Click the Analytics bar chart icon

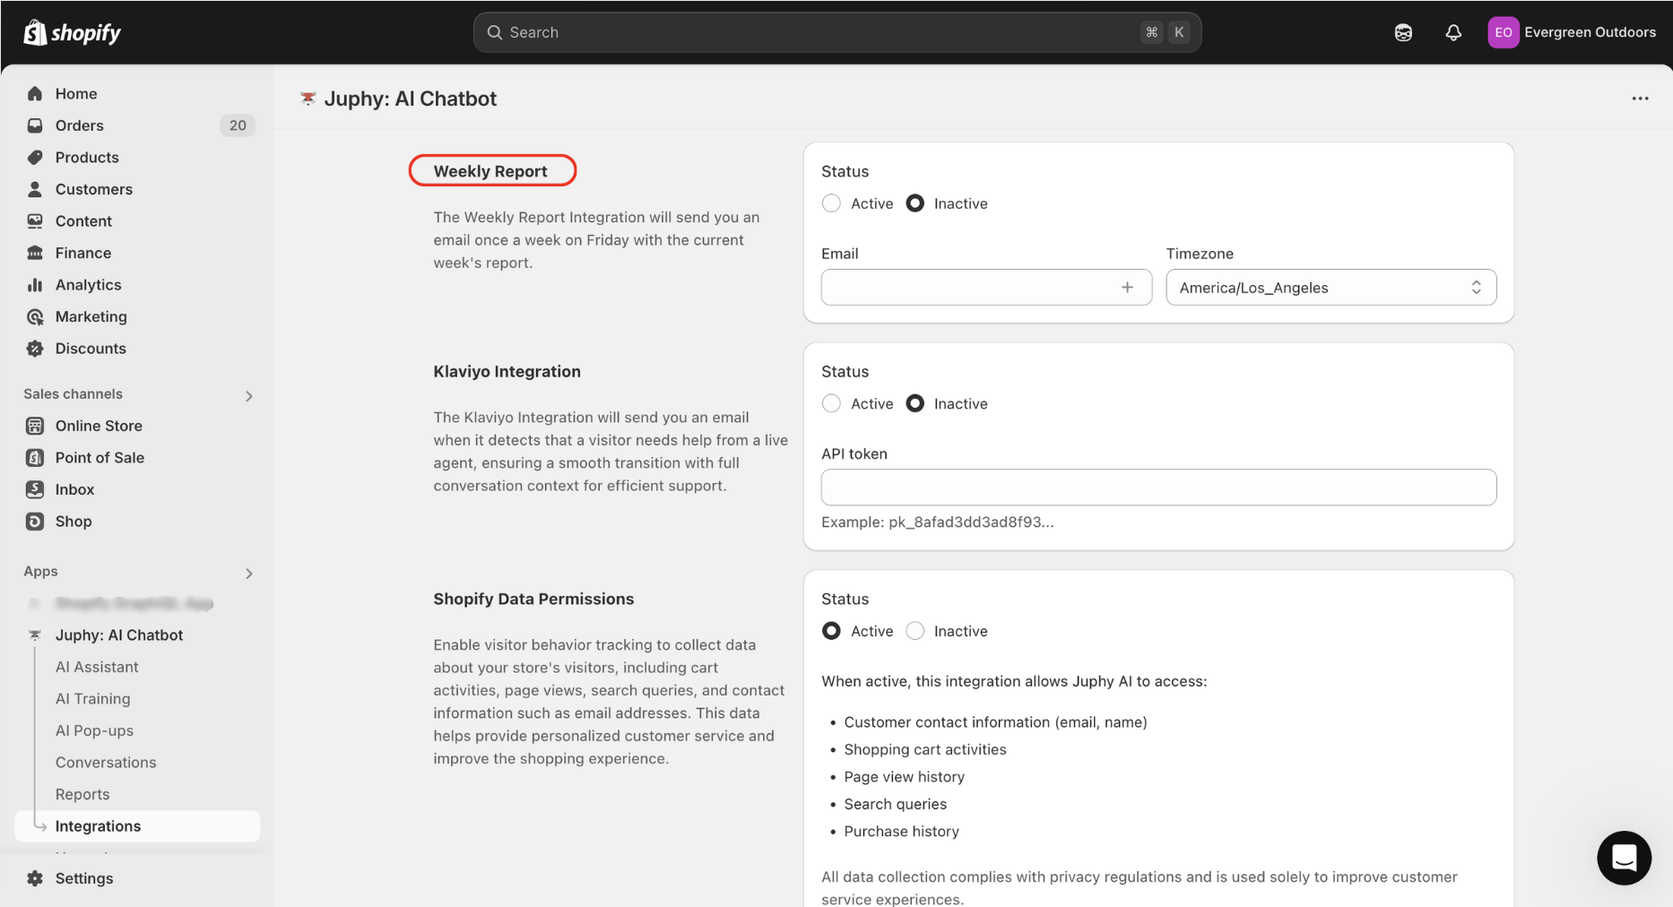tap(35, 284)
